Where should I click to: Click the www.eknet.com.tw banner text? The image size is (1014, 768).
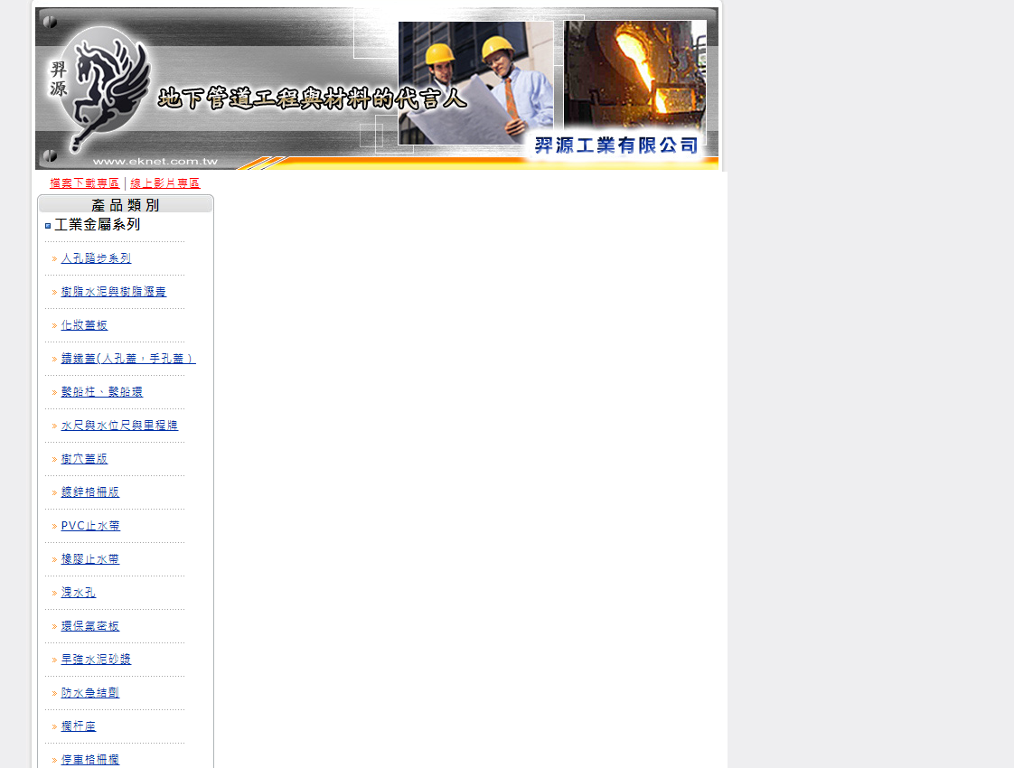[x=155, y=161]
